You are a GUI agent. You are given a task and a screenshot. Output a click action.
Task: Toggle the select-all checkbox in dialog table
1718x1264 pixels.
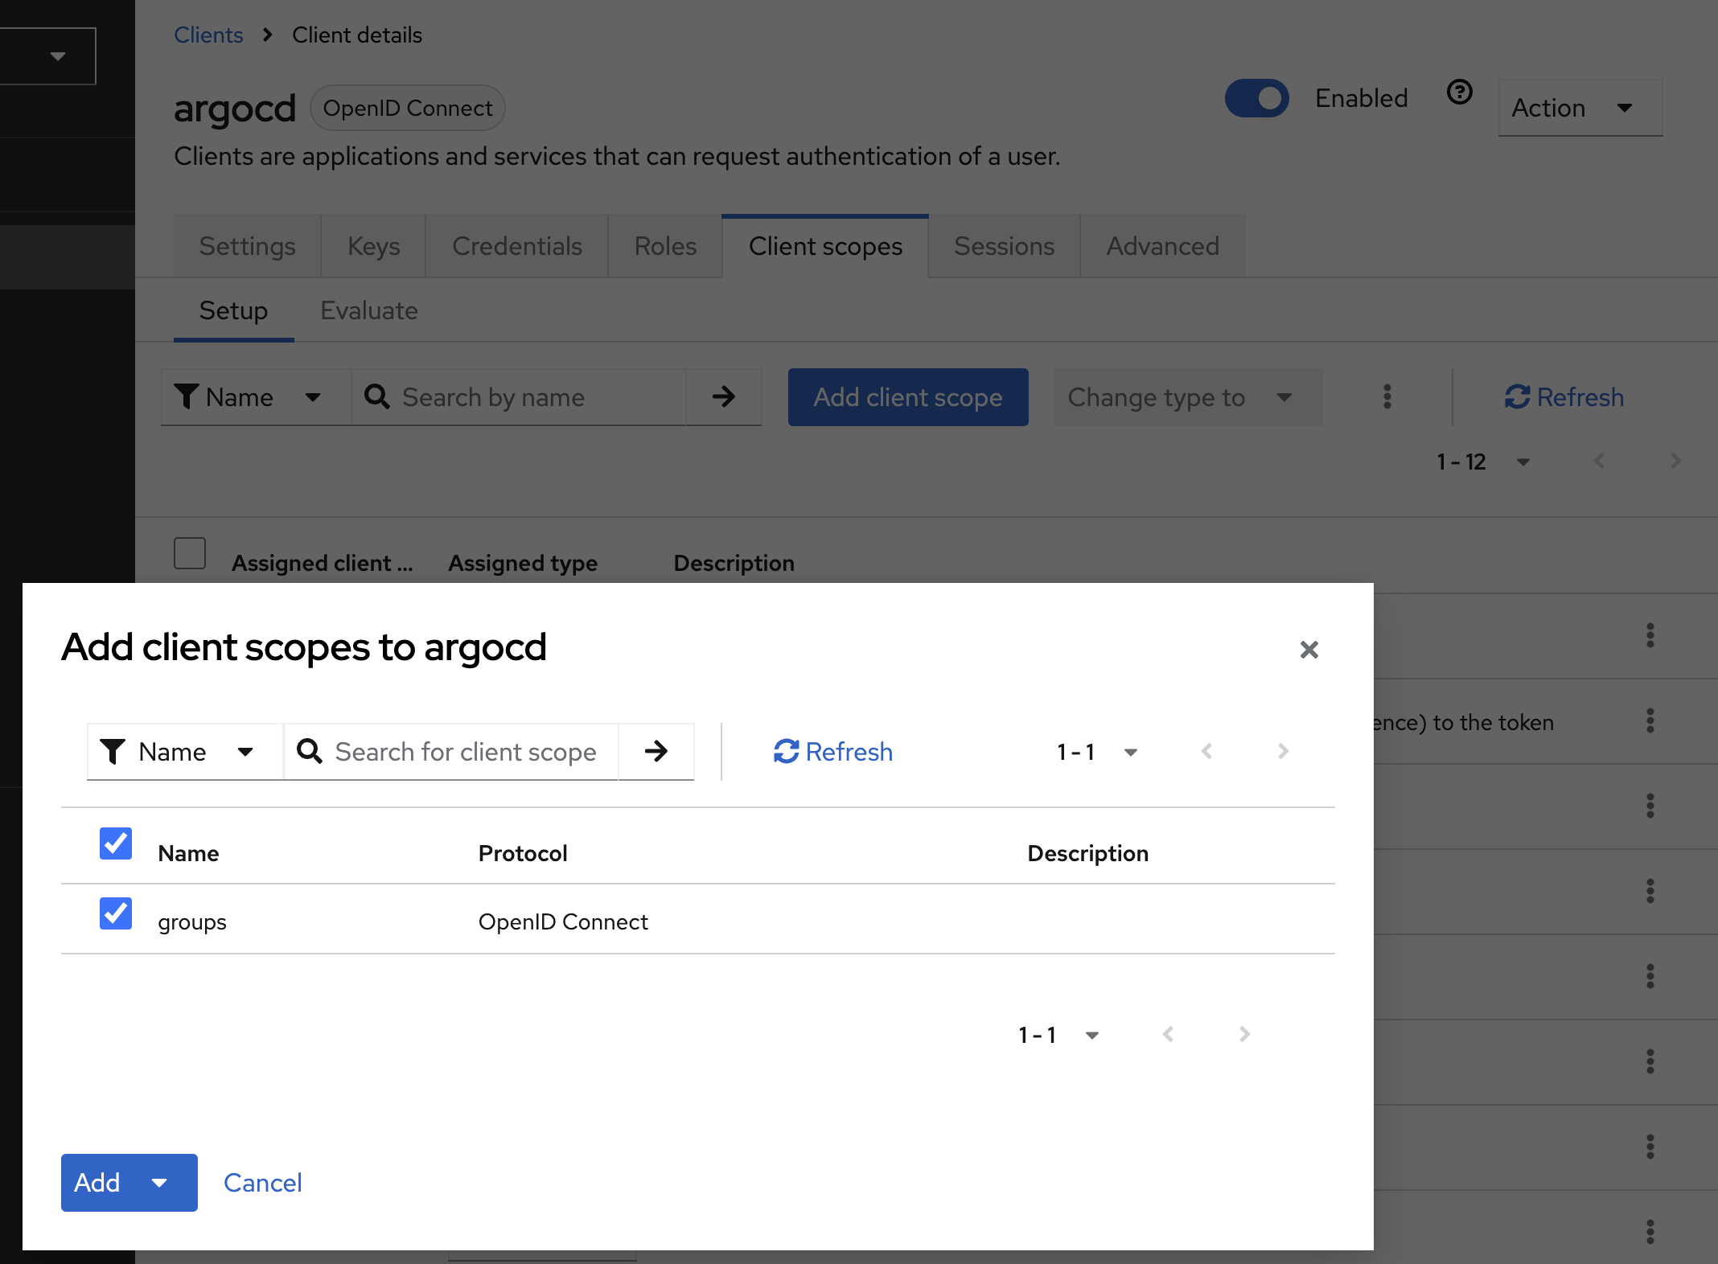116,843
